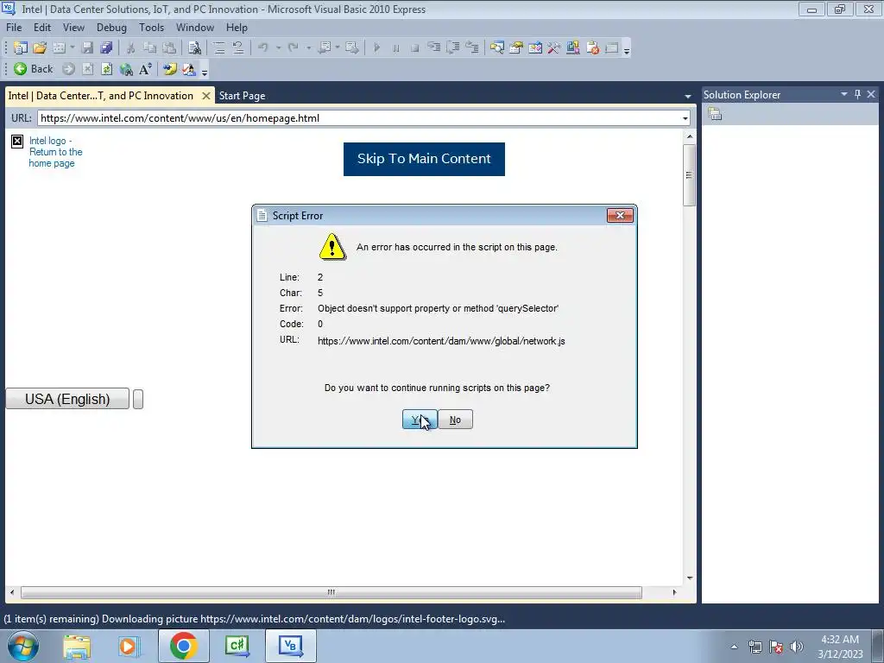Open Standard toolbar options overflow arrow
This screenshot has width=884, height=663.
tap(627, 49)
